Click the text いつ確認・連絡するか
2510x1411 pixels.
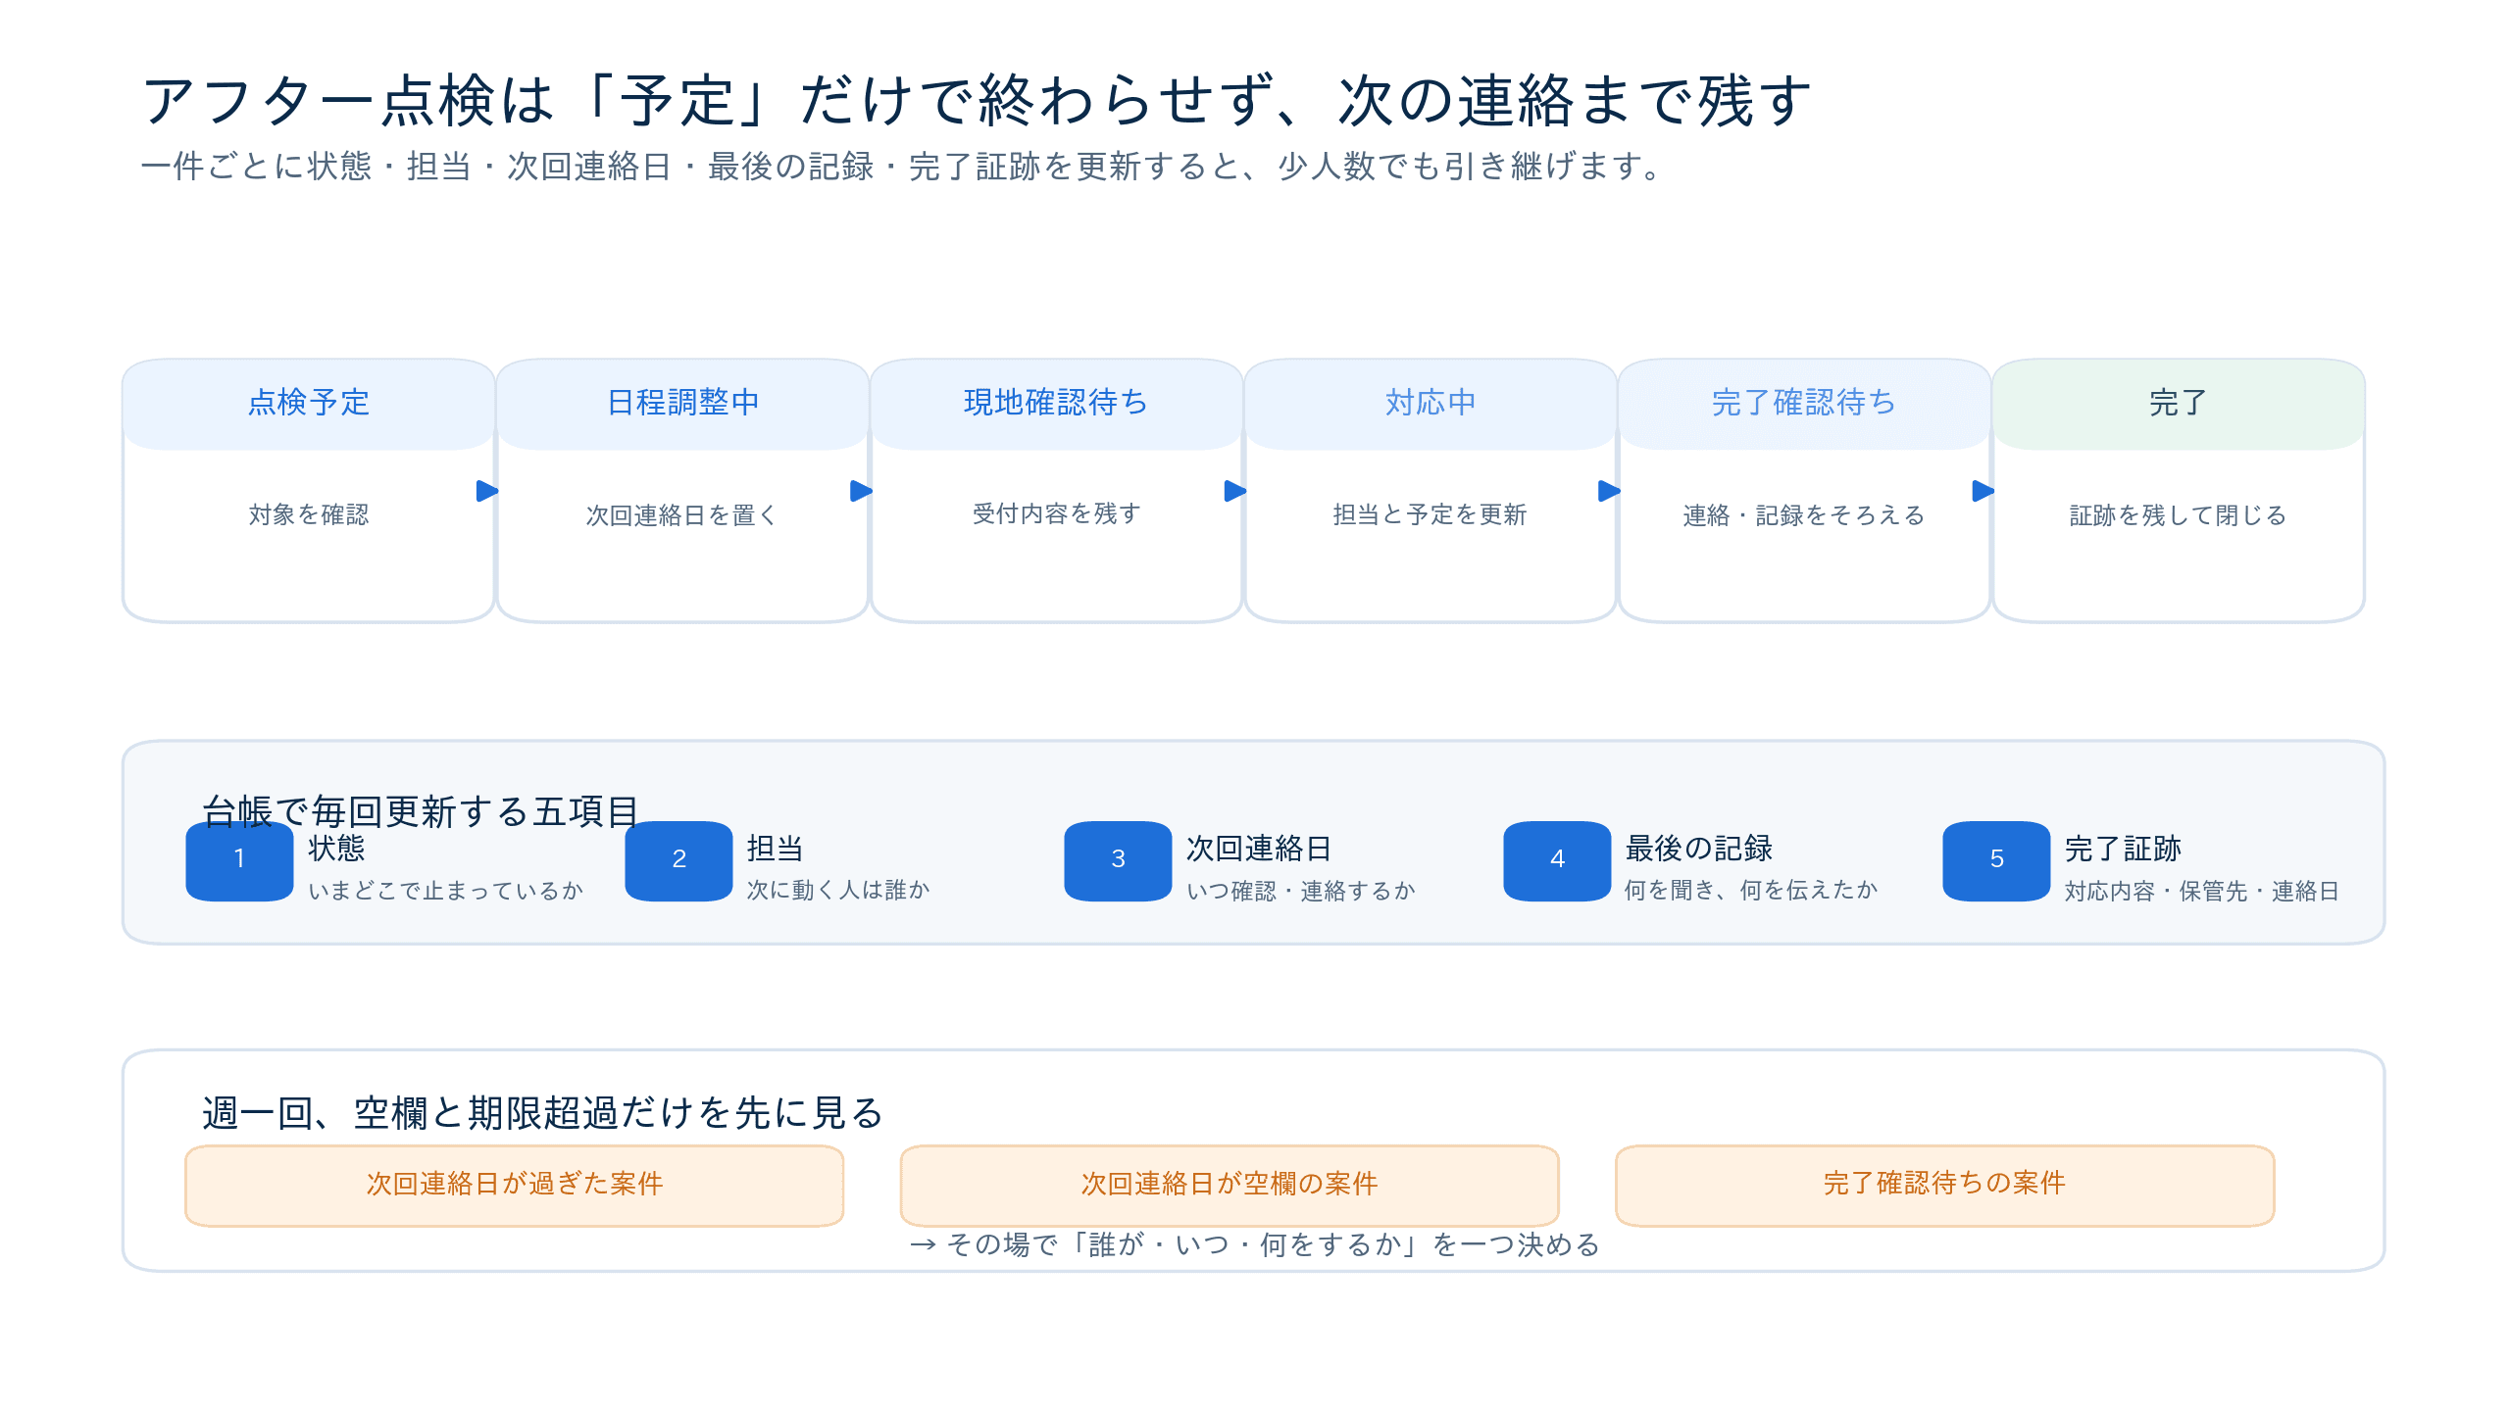[1301, 891]
